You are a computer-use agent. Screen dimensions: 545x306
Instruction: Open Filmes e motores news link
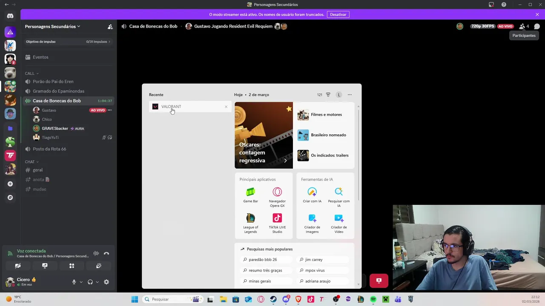[326, 115]
